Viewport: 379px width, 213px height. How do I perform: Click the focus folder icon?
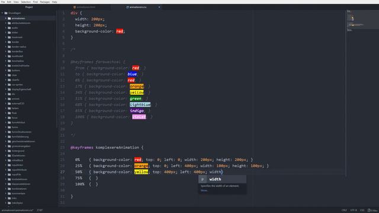coord(9,118)
